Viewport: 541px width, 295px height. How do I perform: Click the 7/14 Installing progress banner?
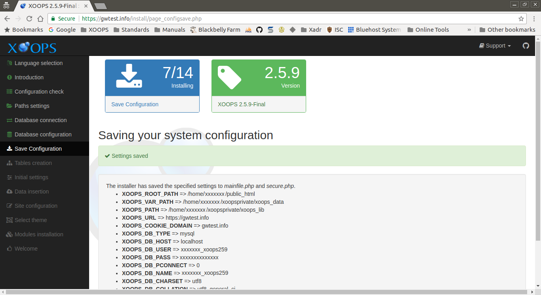tap(152, 78)
